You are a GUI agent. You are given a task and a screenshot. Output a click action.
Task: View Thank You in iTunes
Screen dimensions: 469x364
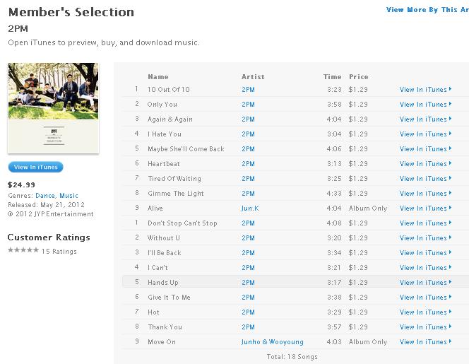coord(425,327)
